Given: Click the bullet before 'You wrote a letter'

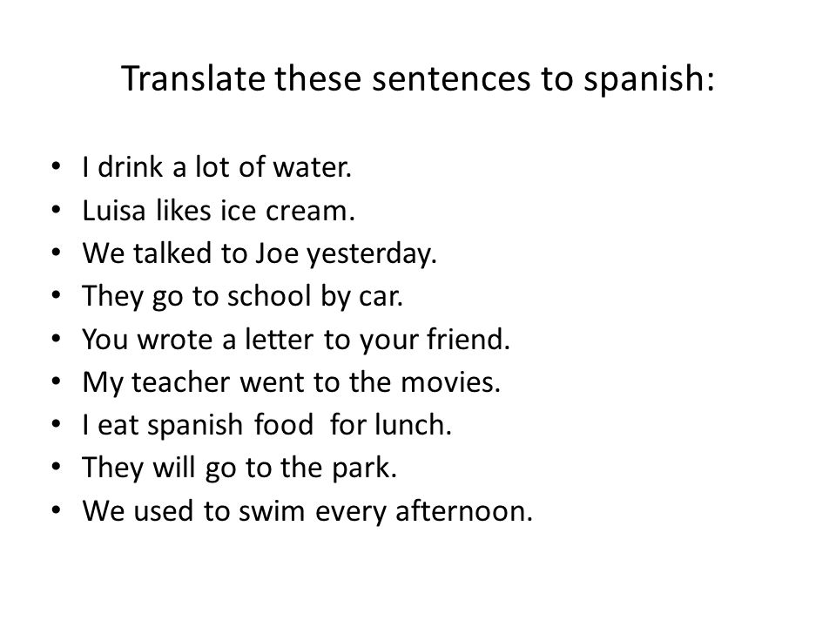Looking at the screenshot, I should click(57, 339).
